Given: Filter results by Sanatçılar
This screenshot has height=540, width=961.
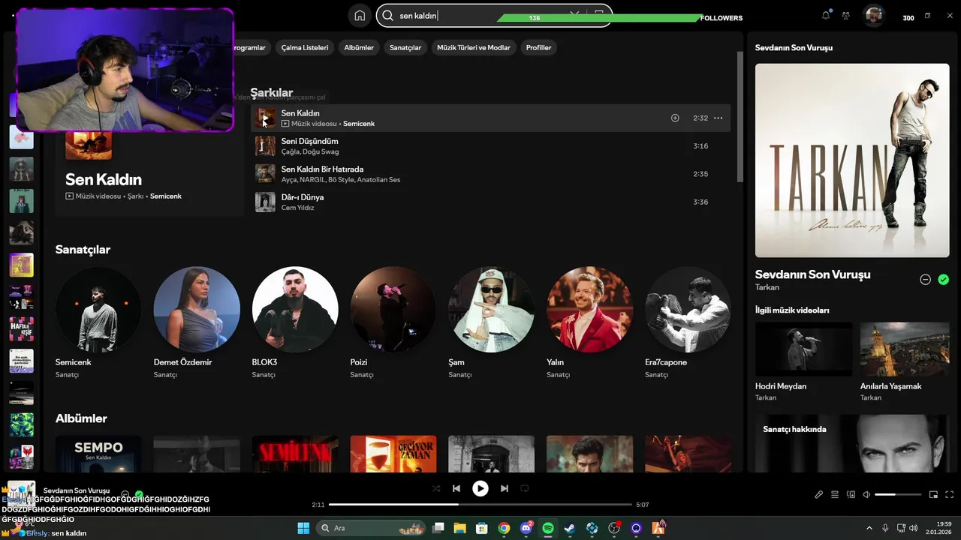Looking at the screenshot, I should coord(405,47).
